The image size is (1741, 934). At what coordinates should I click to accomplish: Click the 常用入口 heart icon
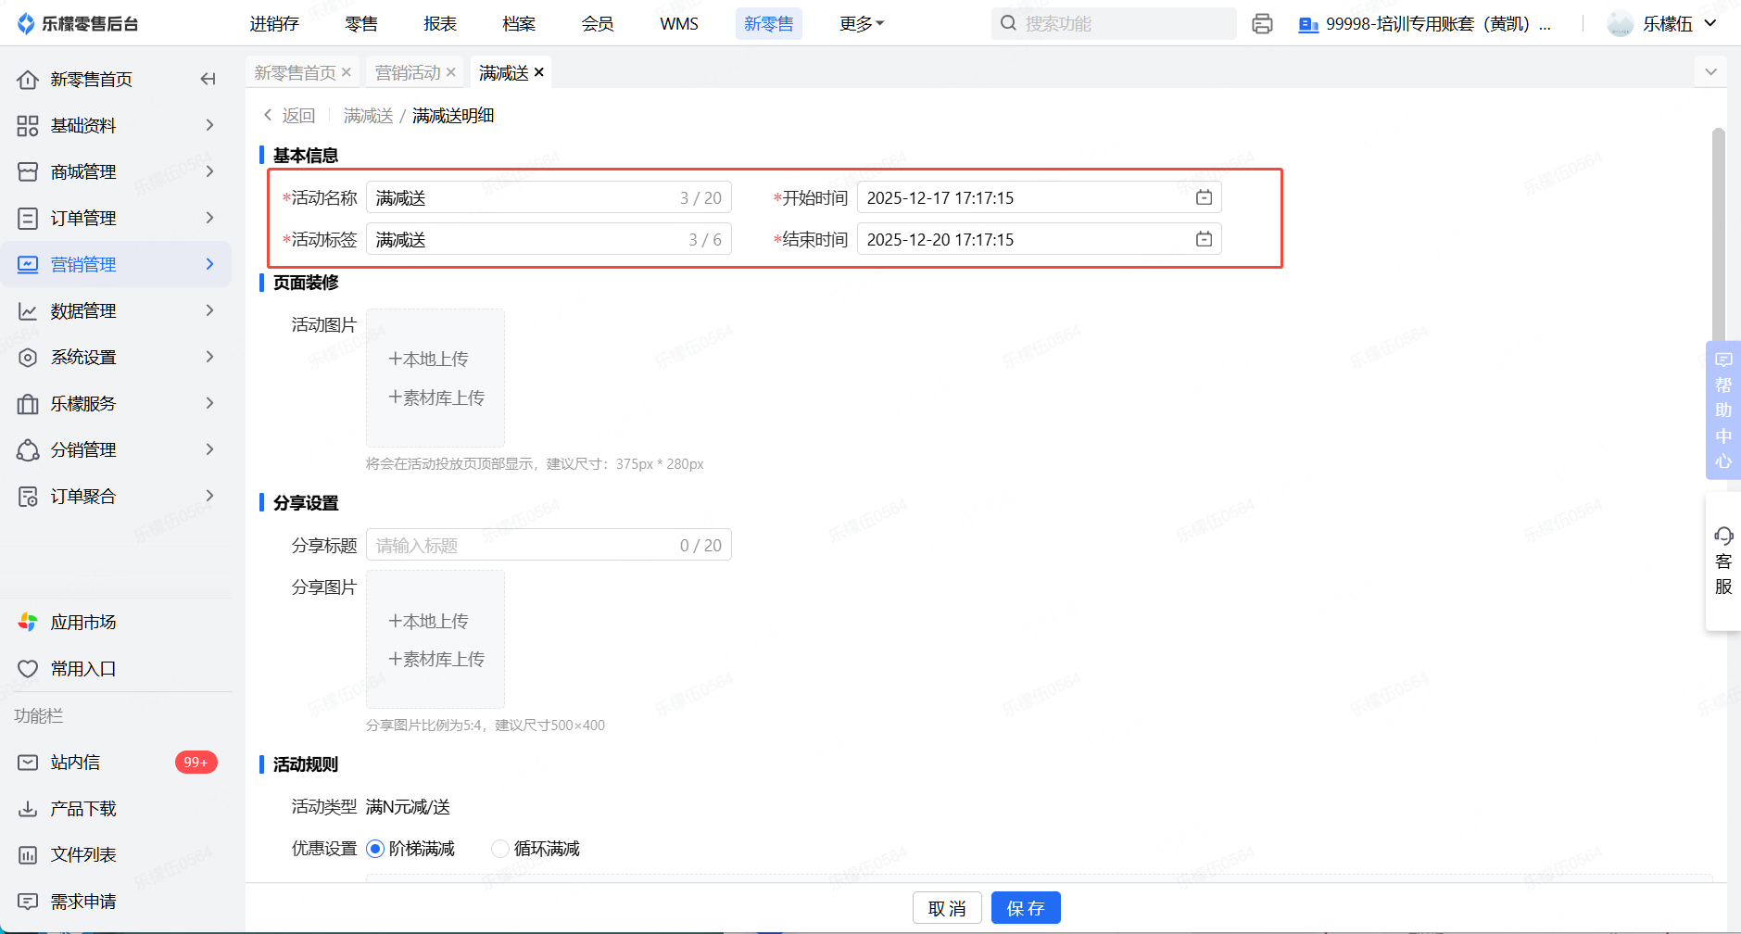[28, 669]
